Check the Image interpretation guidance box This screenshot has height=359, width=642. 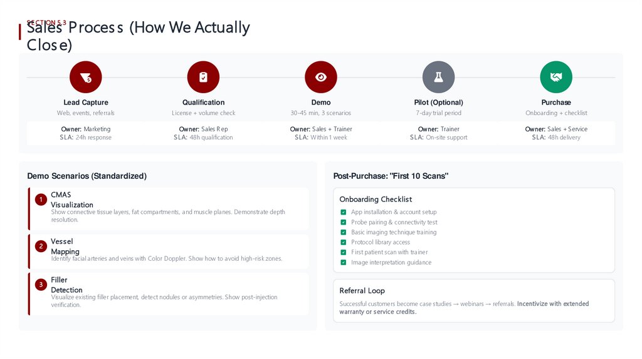pos(344,262)
